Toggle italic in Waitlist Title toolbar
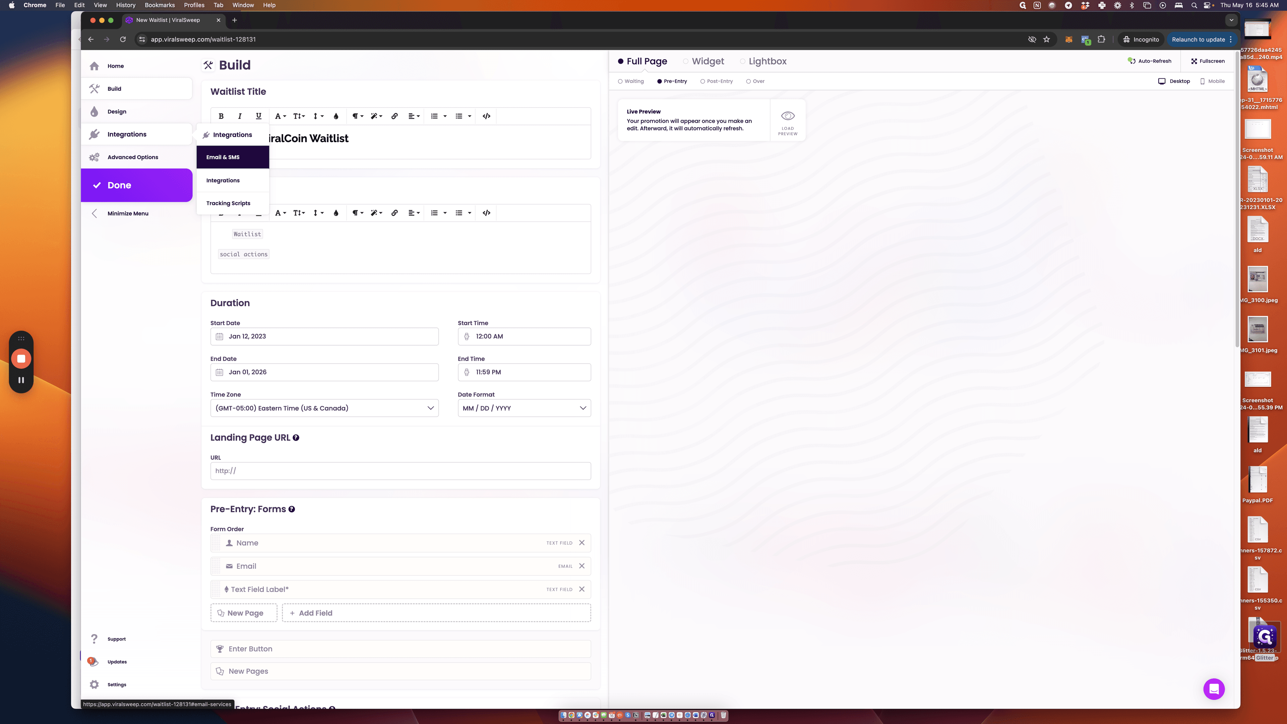The image size is (1287, 724). click(240, 116)
